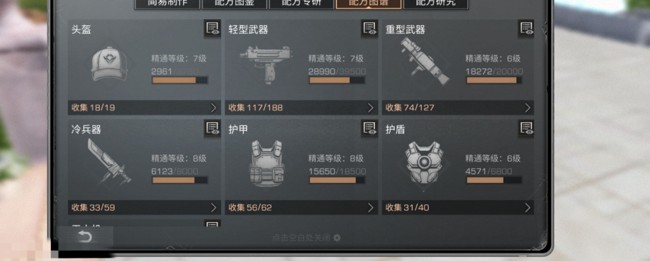The width and height of the screenshot is (650, 261).
Task: Select the helmet cap image
Action: (110, 64)
